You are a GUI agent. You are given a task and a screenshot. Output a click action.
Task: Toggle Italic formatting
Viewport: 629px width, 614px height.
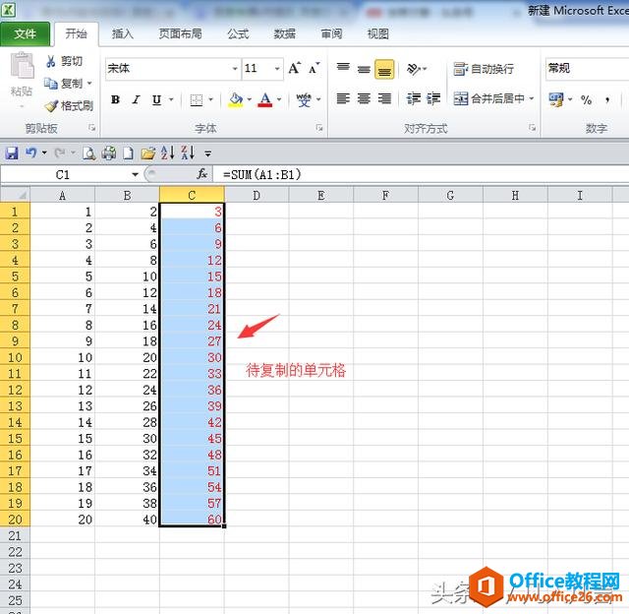click(x=136, y=99)
